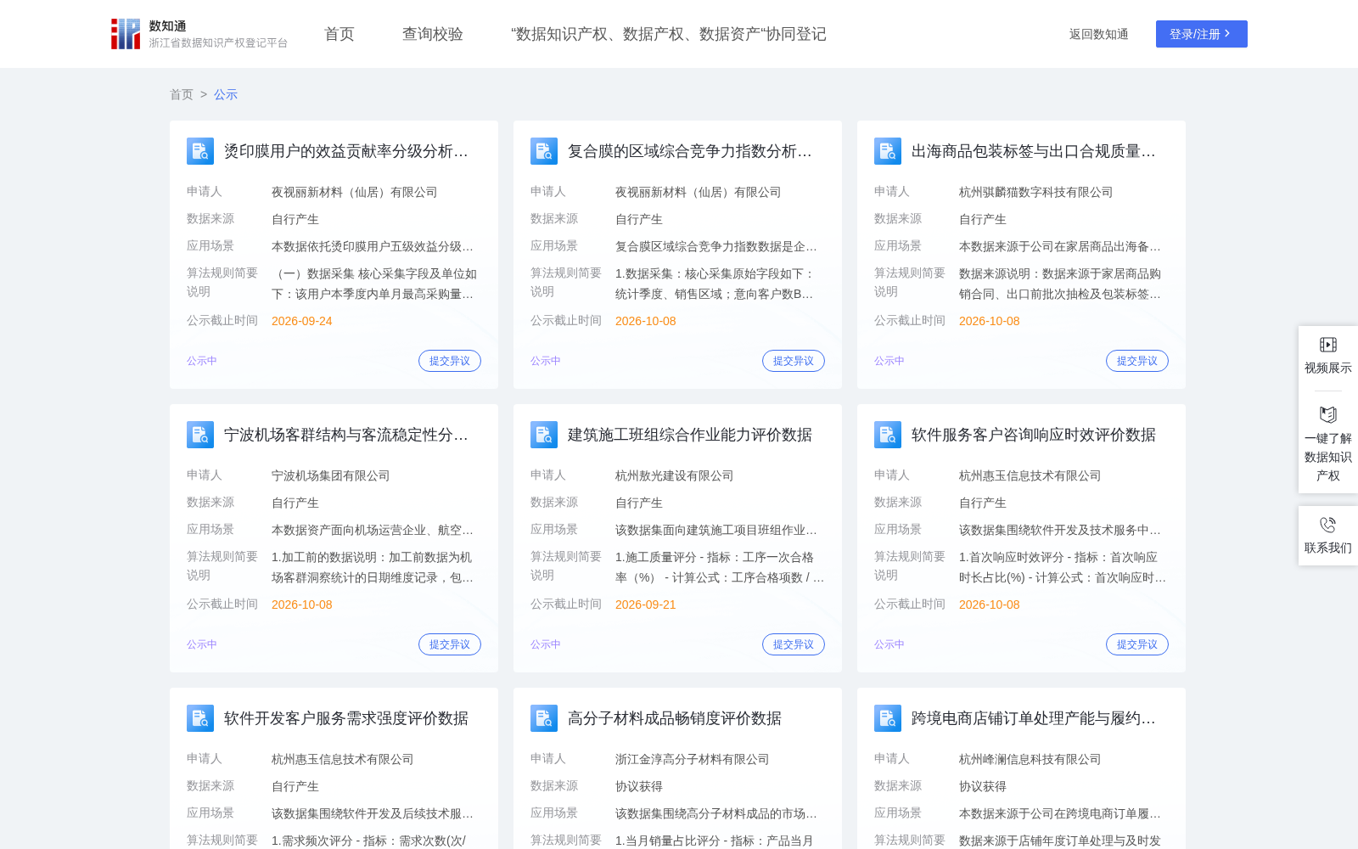
Task: Click the 联系我们 phone icon
Action: 1328,525
